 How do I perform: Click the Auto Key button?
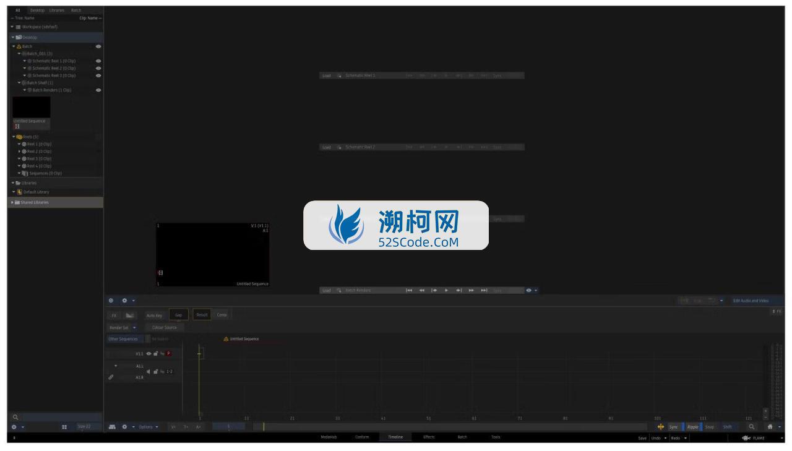coord(155,315)
